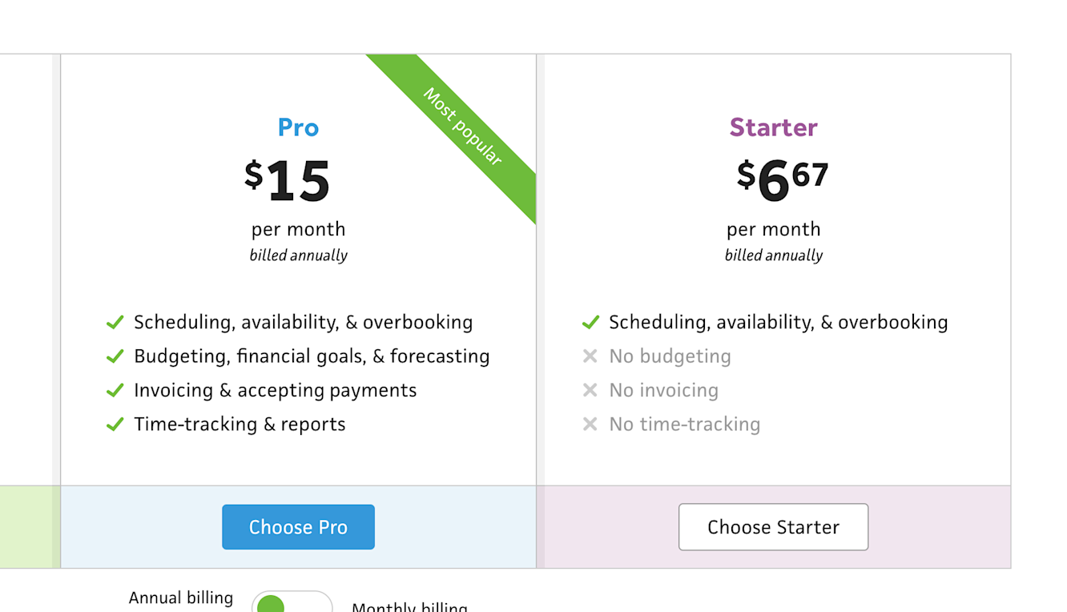Click the gray X beside No budgeting
The image size is (1067, 612).
click(x=590, y=356)
